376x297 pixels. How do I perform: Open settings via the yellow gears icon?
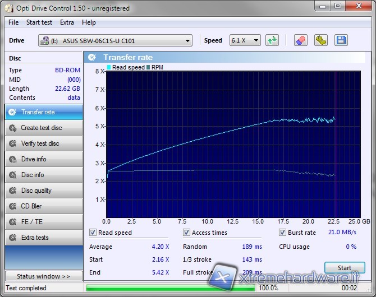(x=321, y=40)
